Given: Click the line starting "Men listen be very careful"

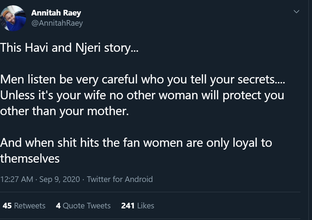Looking at the screenshot, I should pos(142,80).
